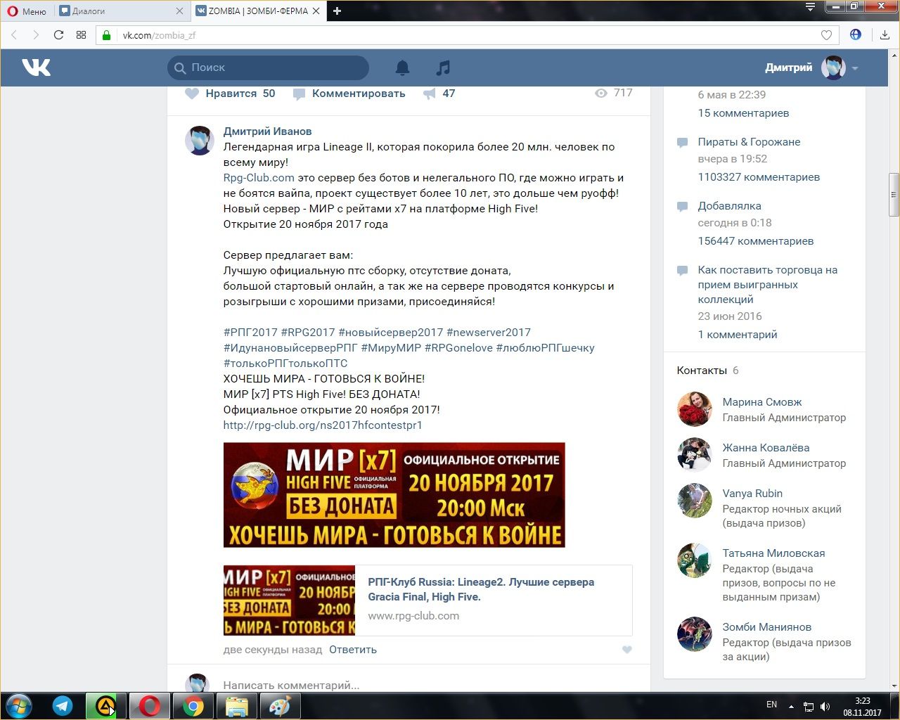The width and height of the screenshot is (900, 720).
Task: Click Татьяна Миловская's avatar
Action: tap(695, 560)
